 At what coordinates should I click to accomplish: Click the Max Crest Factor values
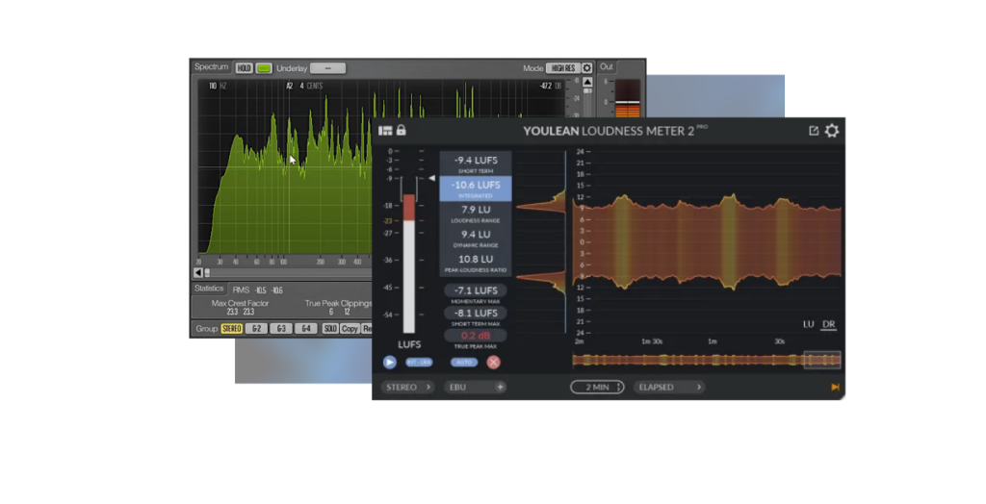pos(241,312)
